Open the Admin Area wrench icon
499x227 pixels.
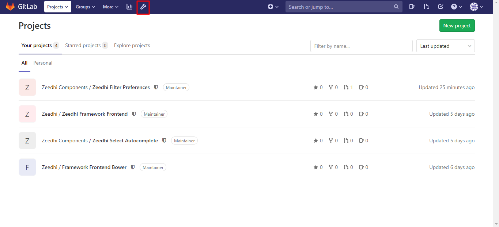[x=143, y=7]
